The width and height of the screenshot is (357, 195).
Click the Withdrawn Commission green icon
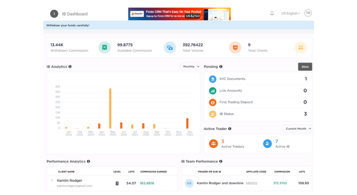coord(104,47)
